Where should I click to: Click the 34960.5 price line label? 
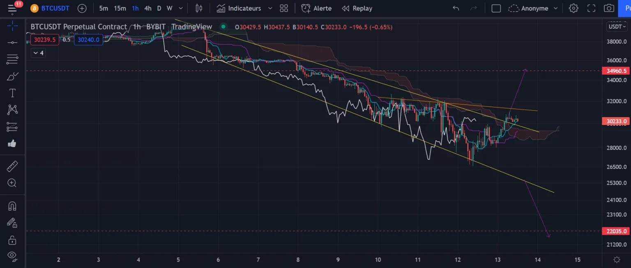click(x=617, y=71)
